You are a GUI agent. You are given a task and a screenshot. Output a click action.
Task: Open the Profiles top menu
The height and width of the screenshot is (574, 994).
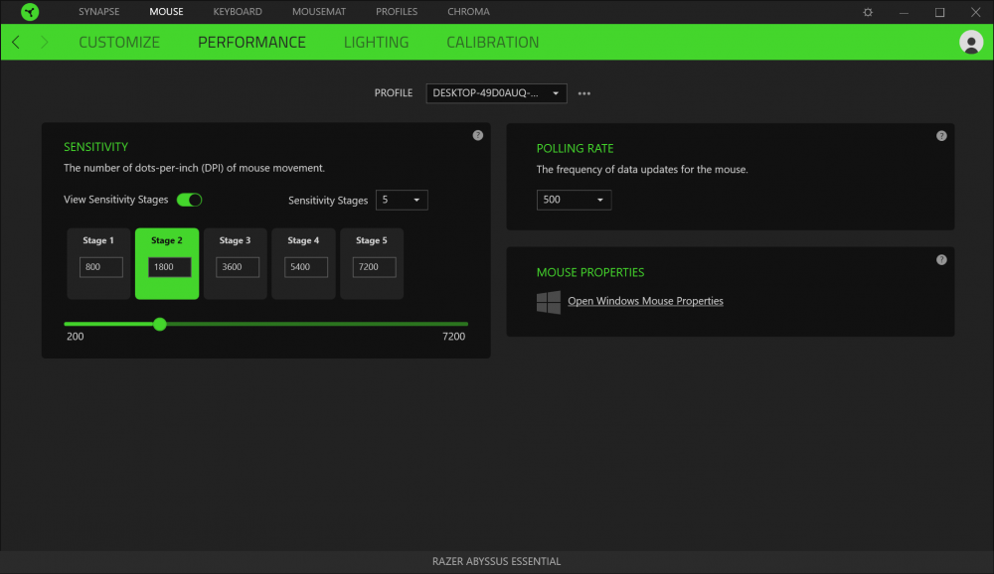tap(397, 11)
